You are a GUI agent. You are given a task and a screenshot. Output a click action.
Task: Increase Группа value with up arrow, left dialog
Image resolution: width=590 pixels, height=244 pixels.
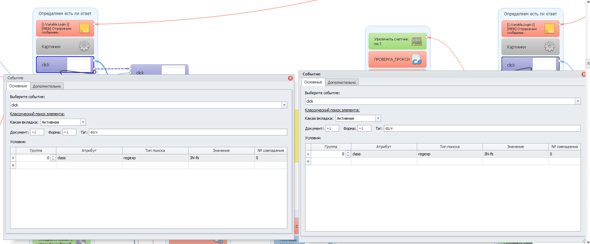(x=53, y=156)
